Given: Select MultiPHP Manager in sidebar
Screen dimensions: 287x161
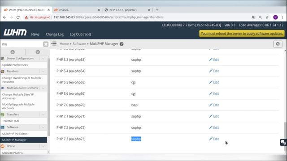Looking at the screenshot, I should click(23, 140).
